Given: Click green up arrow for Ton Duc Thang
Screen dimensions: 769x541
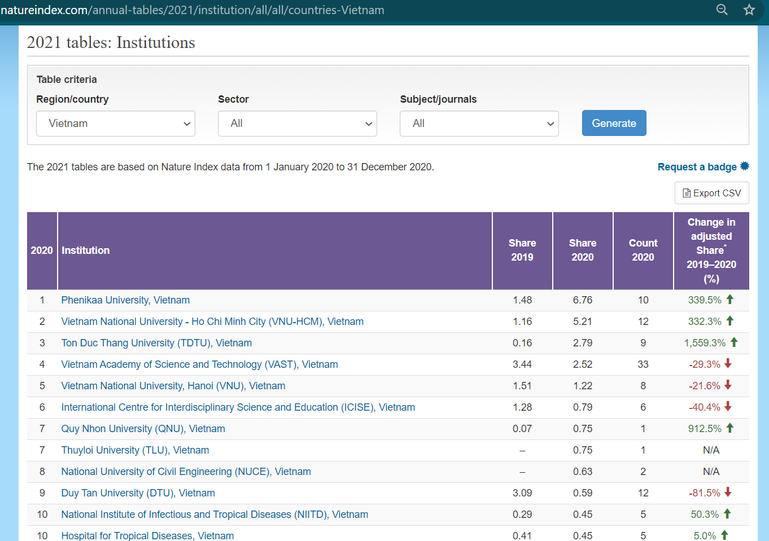Looking at the screenshot, I should [734, 342].
